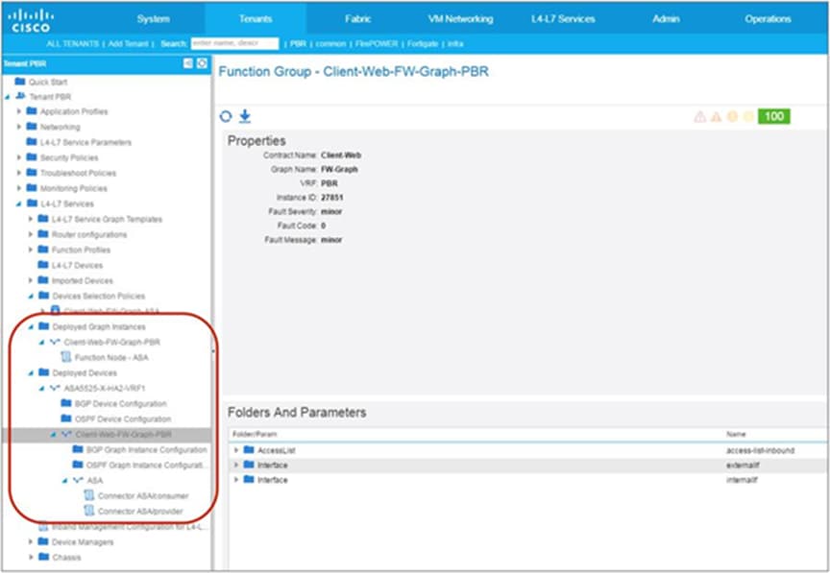The image size is (830, 573).
Task: Click the warning fault indicator icon
Action: pyautogui.click(x=748, y=116)
